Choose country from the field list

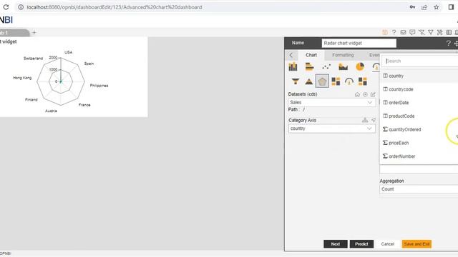point(419,76)
